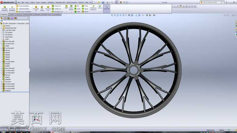The width and height of the screenshot is (237, 133).
Task: Choose Lofted Cut in the ribbon
Action: (x=57, y=9)
